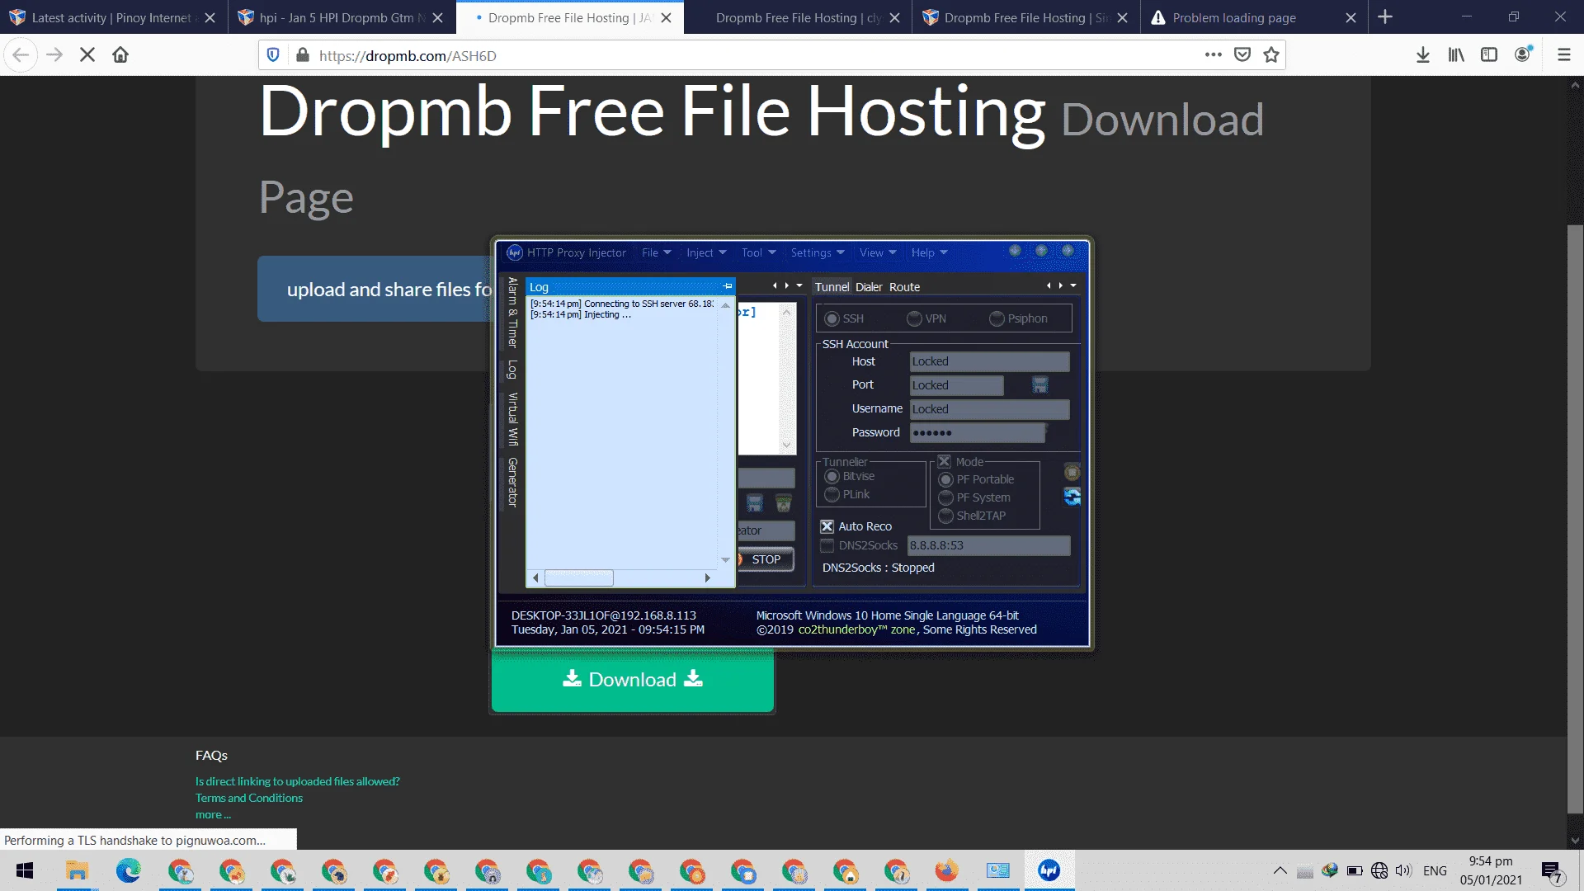The height and width of the screenshot is (891, 1584).
Task: Open page actions three-dot menu
Action: [x=1213, y=55]
